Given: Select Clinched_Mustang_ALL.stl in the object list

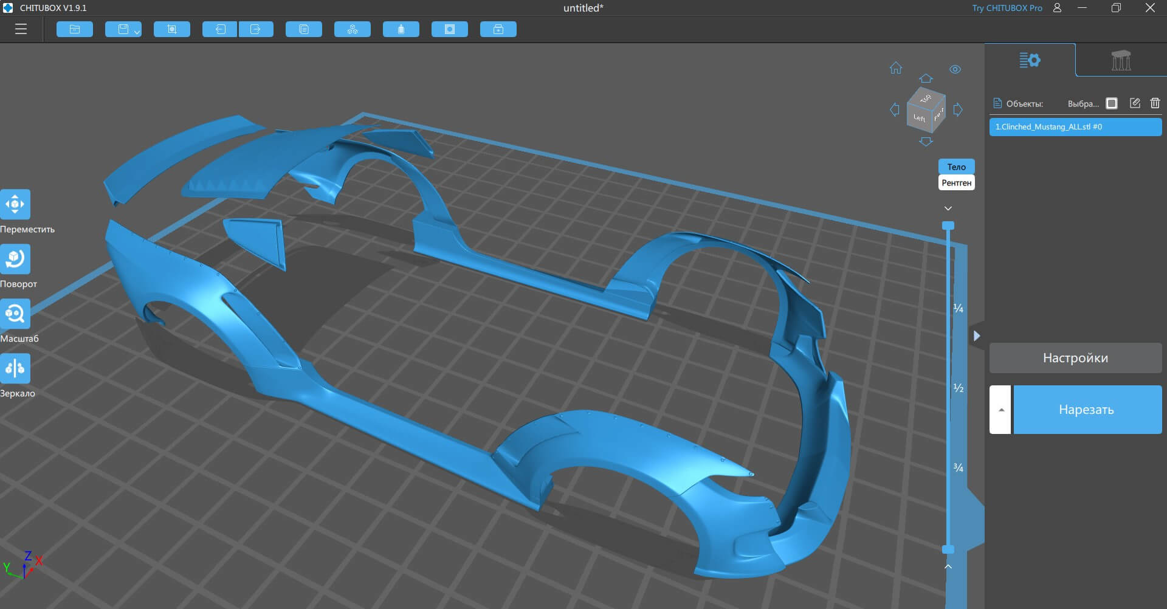Looking at the screenshot, I should tap(1075, 127).
